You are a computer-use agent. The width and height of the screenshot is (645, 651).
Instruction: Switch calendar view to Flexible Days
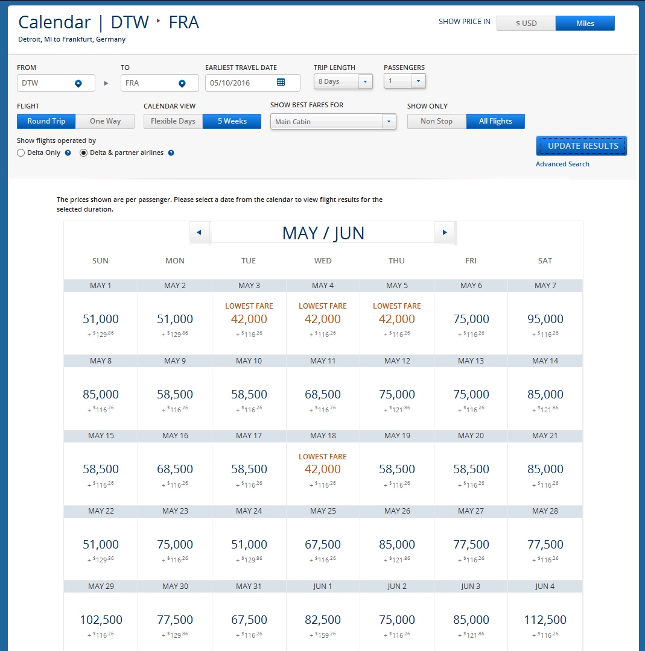coord(173,121)
